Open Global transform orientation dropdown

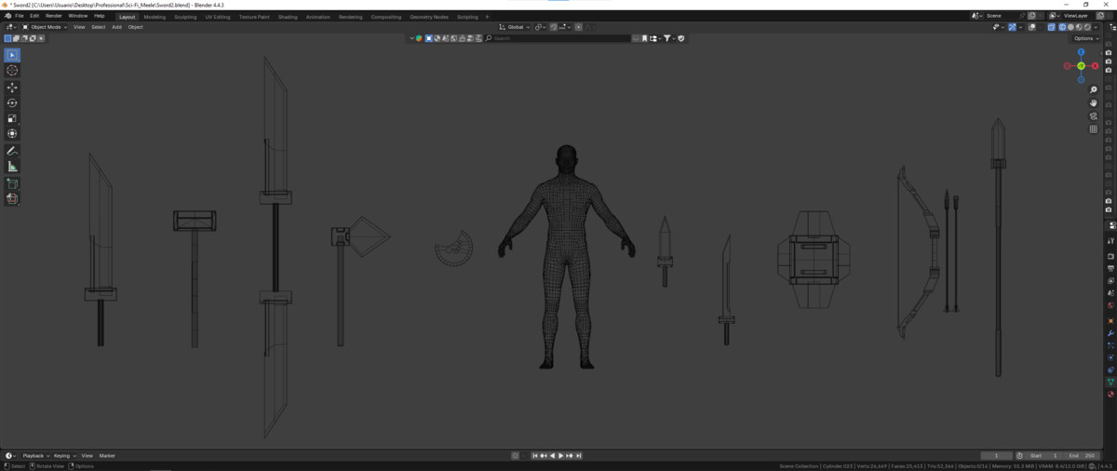click(x=515, y=27)
